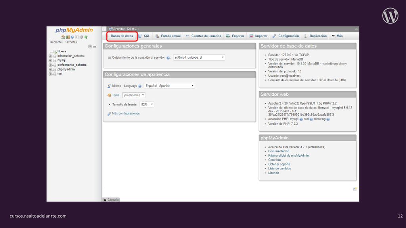Open the font size dropdown showing 82%
Screen dimensions: 406x228
coord(147,104)
